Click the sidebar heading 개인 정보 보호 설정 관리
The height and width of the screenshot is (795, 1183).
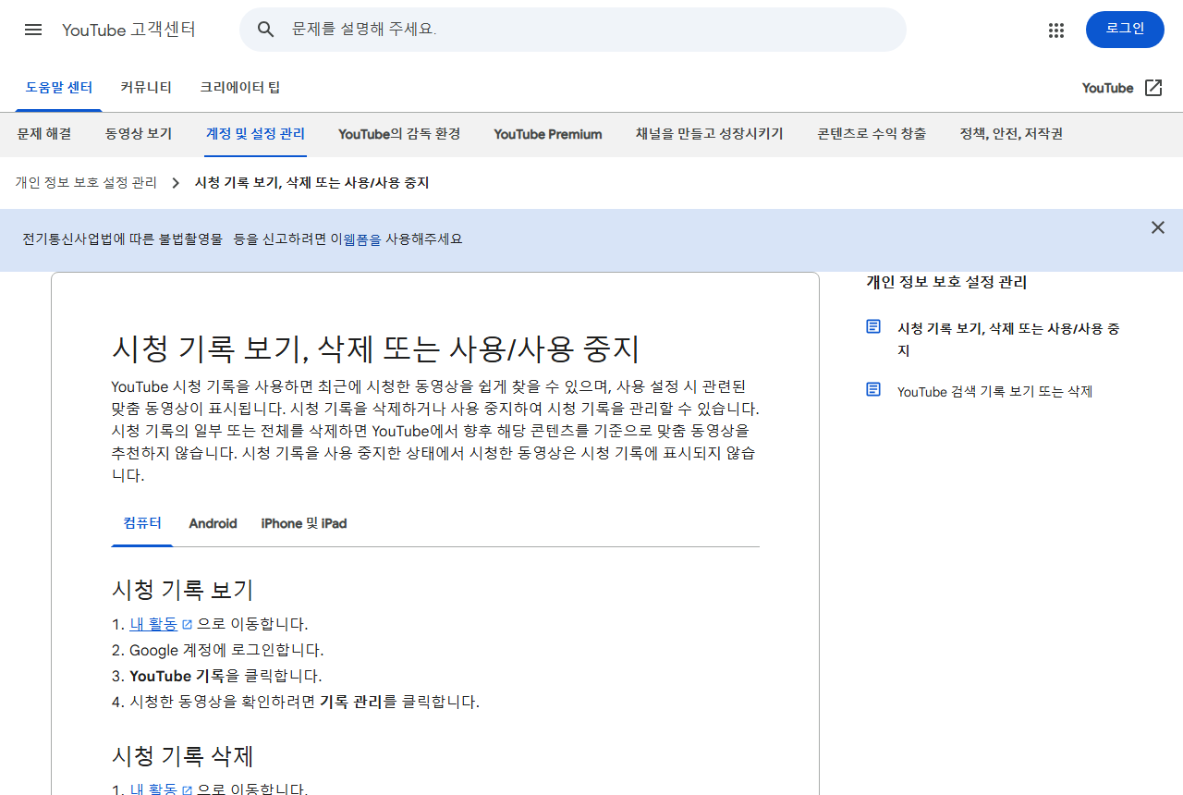tap(946, 282)
